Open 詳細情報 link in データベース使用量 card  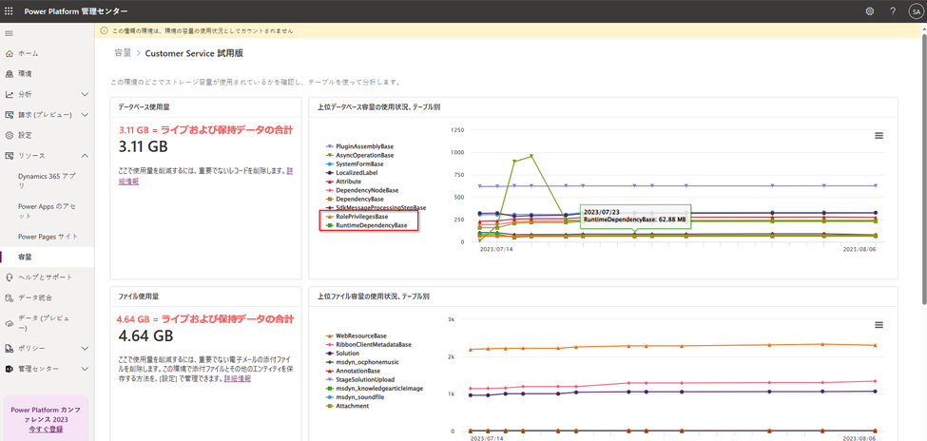129,182
